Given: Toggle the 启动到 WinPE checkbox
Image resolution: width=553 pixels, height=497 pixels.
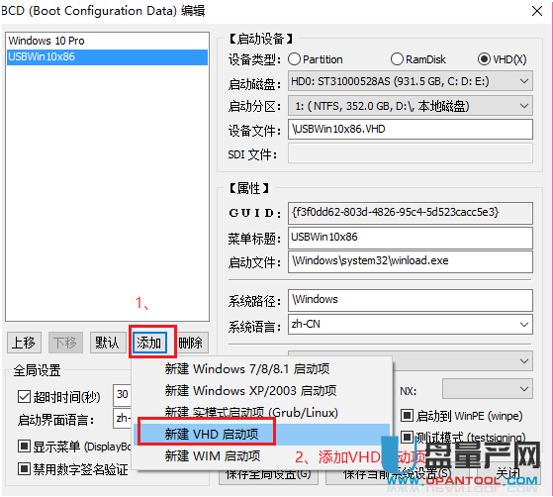Looking at the screenshot, I should tap(407, 416).
